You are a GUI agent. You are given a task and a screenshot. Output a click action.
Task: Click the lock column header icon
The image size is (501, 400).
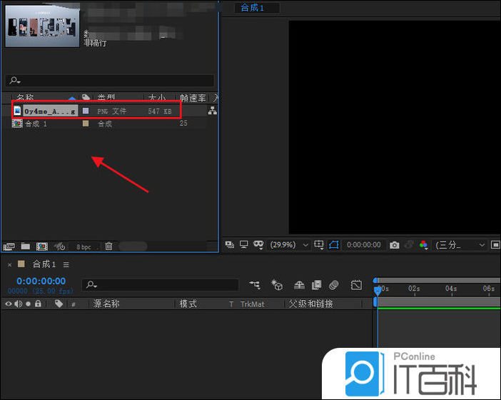click(38, 304)
